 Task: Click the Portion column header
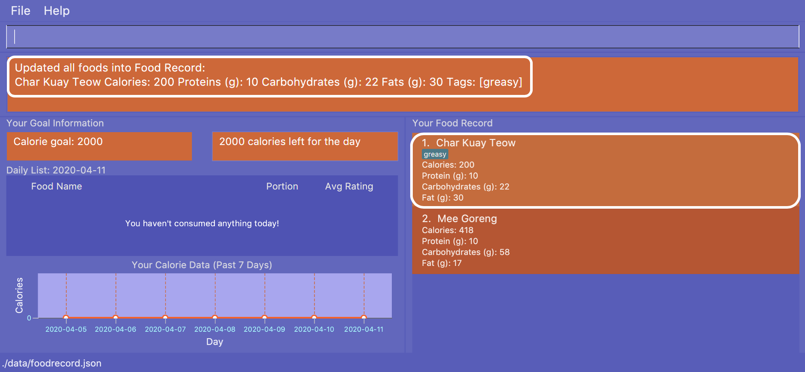click(282, 186)
